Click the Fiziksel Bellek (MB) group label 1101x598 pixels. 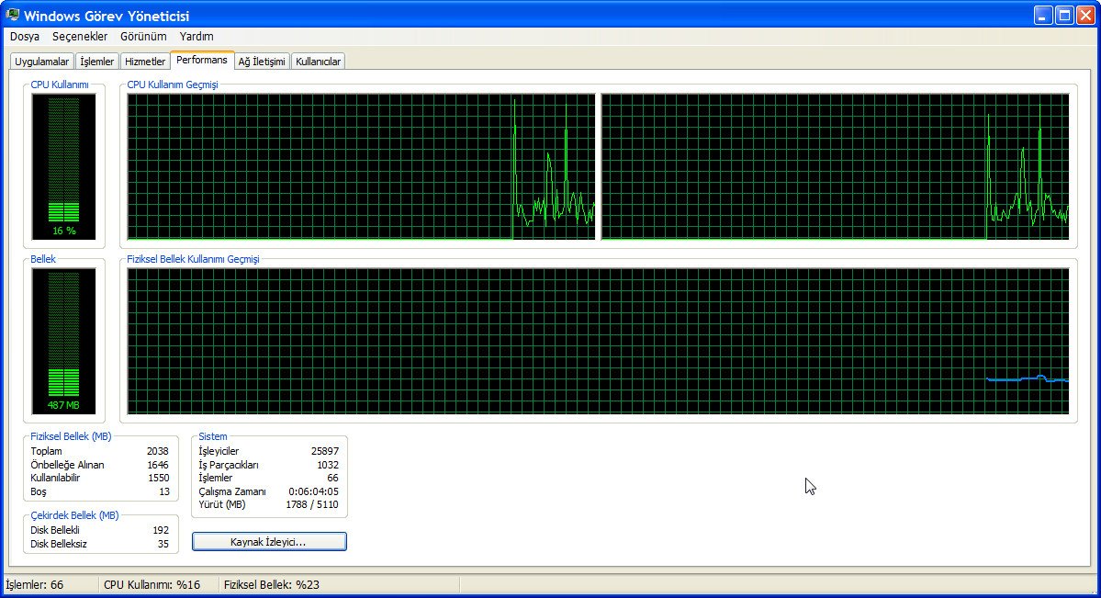pos(71,436)
